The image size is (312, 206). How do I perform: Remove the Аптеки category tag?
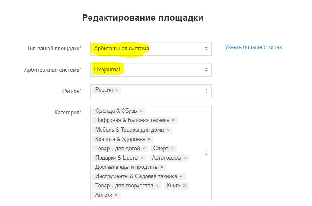[x=116, y=195]
